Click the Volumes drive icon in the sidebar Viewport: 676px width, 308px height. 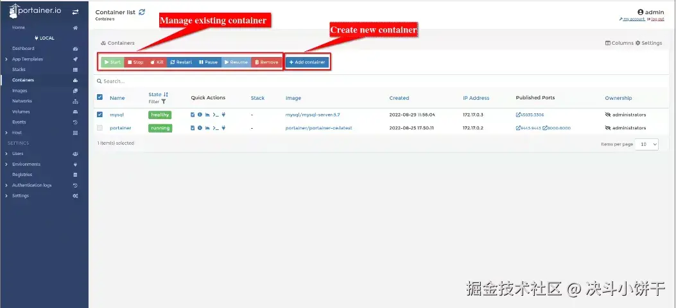(76, 112)
